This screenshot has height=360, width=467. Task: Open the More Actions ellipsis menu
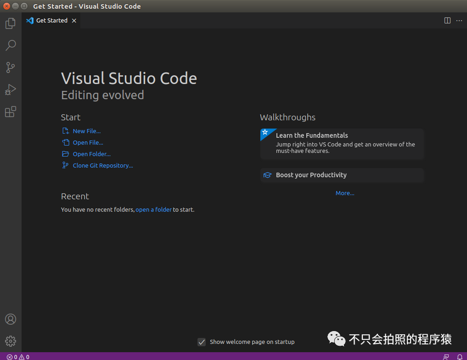459,21
